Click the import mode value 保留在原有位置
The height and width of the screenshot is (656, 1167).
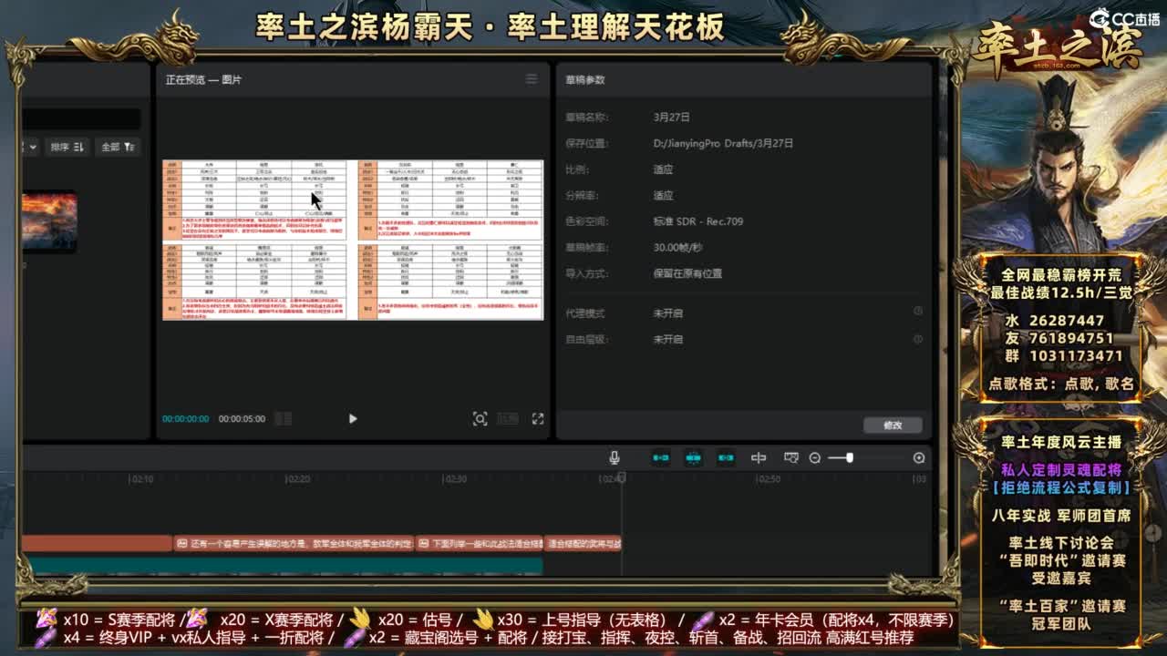tap(687, 273)
